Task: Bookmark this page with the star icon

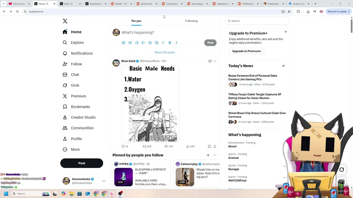Action: pos(289,12)
